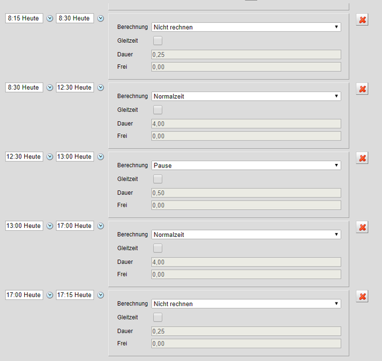Enable Gleitzeit for the 8:15–8:30 row
This screenshot has height=361, width=382.
[x=158, y=40]
